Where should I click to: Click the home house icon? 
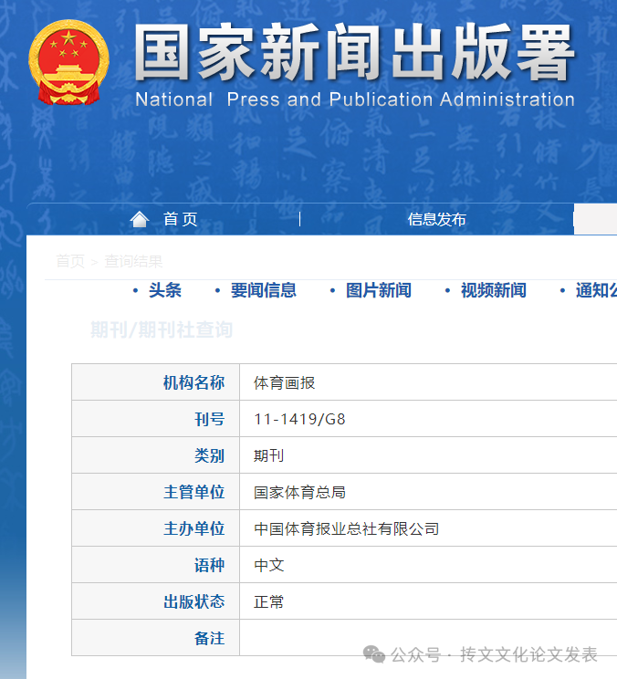point(140,219)
